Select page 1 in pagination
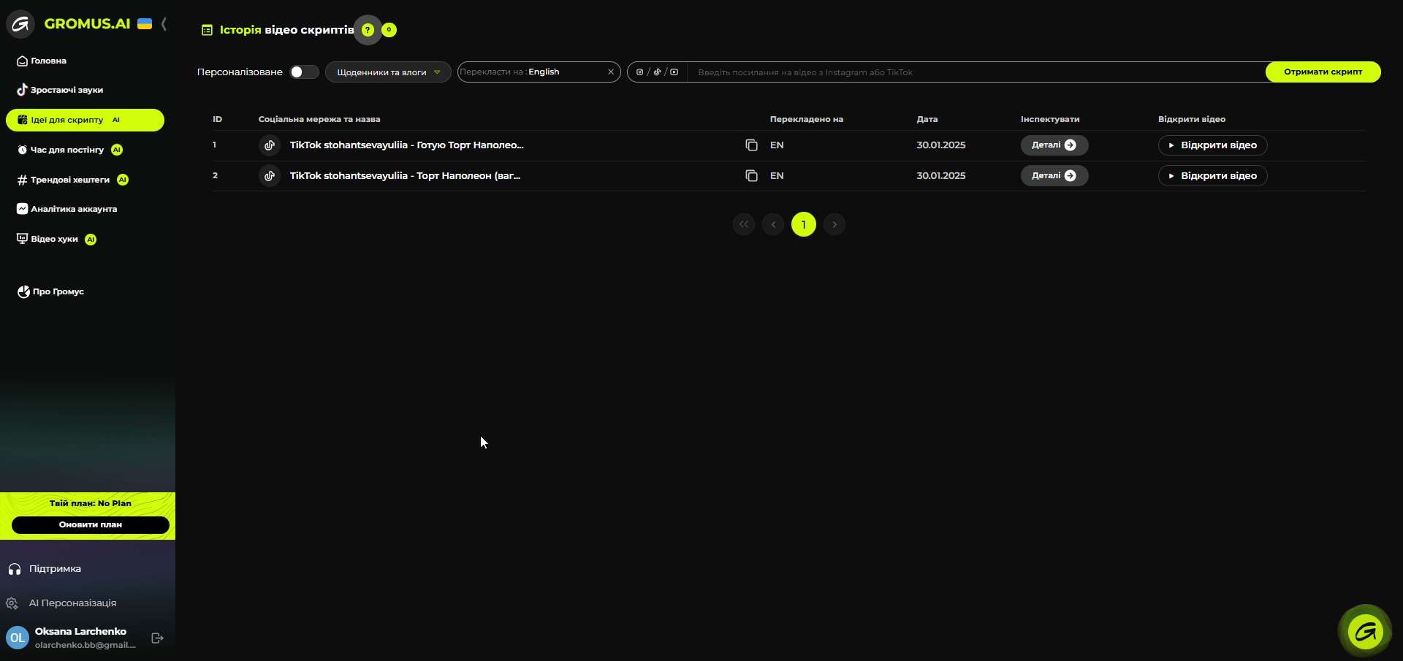Screen dimensions: 1403x661 click(804, 224)
